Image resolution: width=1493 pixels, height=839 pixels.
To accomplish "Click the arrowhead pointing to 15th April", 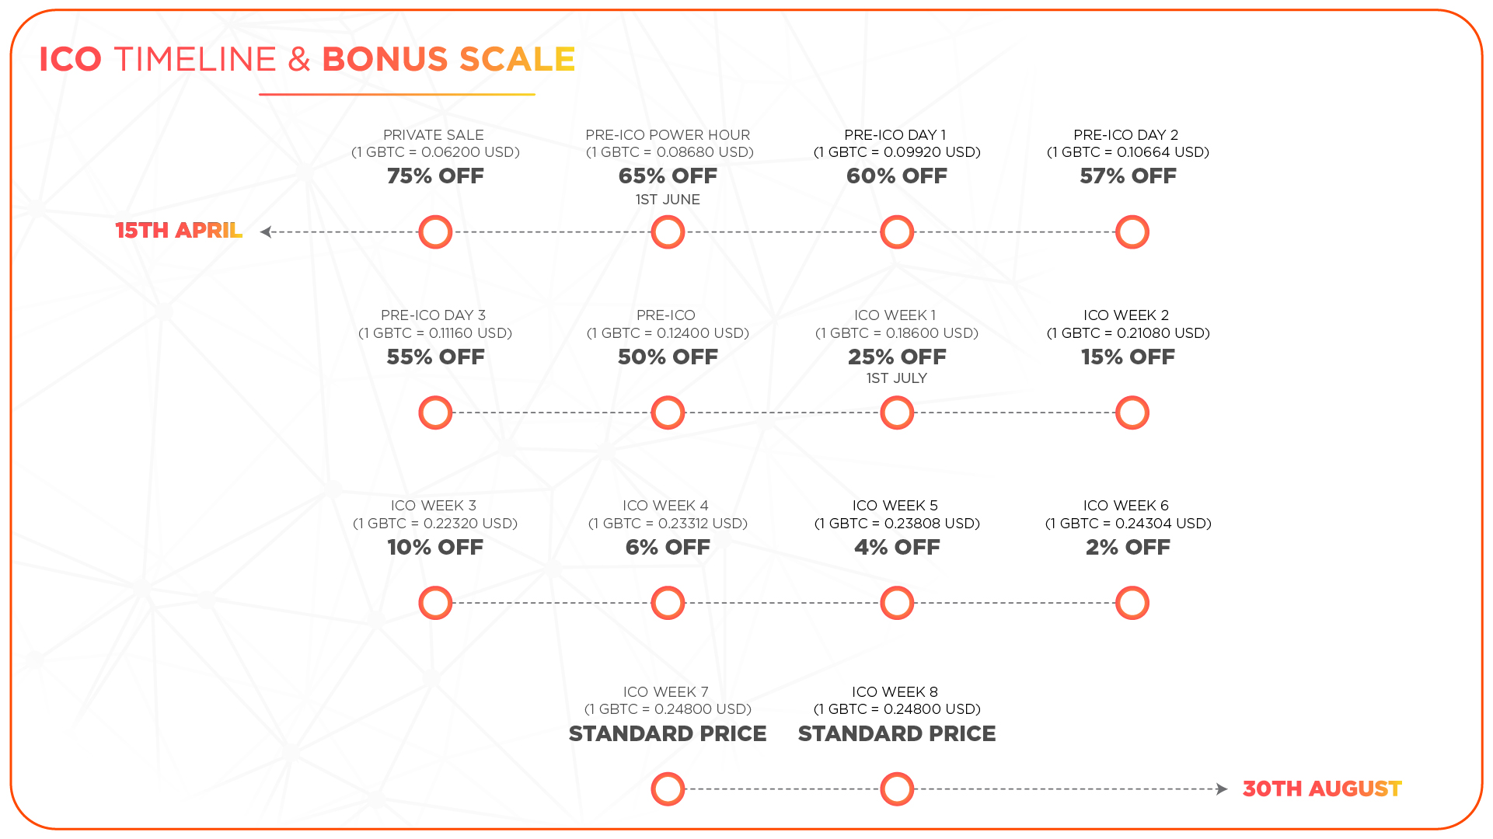I will (266, 232).
